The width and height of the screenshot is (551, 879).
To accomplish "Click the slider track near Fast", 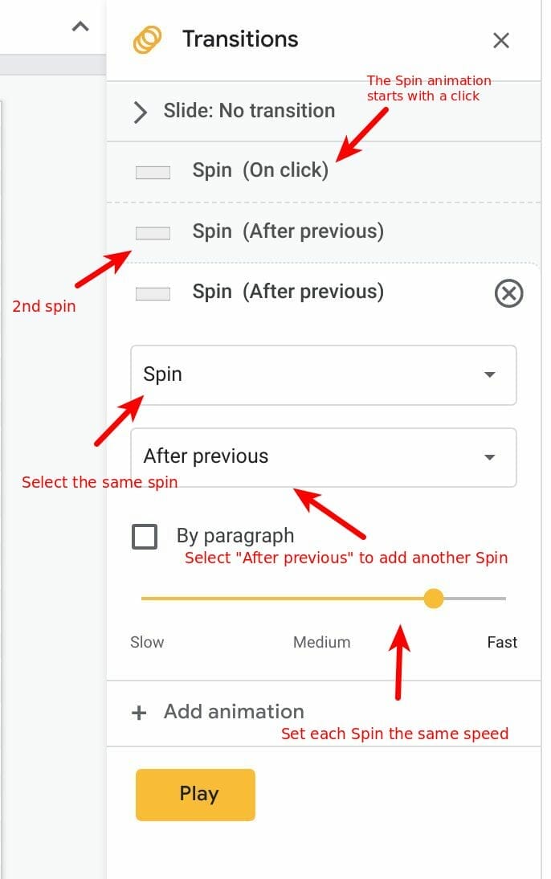I will point(493,598).
